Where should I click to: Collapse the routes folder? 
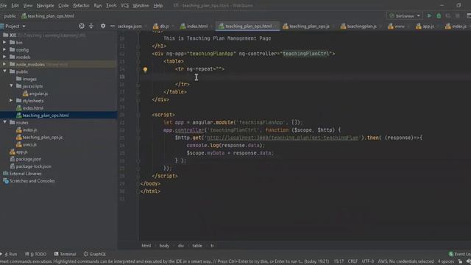point(4,122)
